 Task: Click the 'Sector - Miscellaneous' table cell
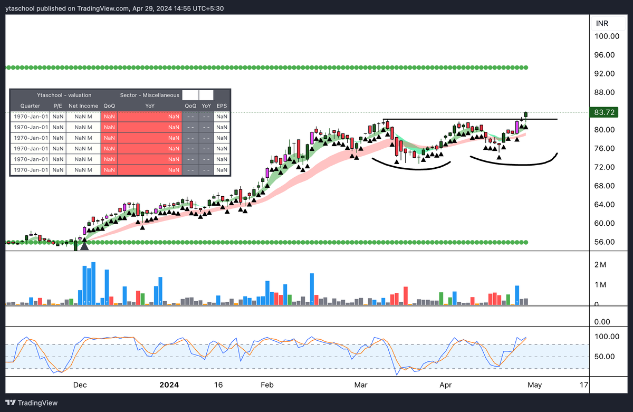click(150, 95)
